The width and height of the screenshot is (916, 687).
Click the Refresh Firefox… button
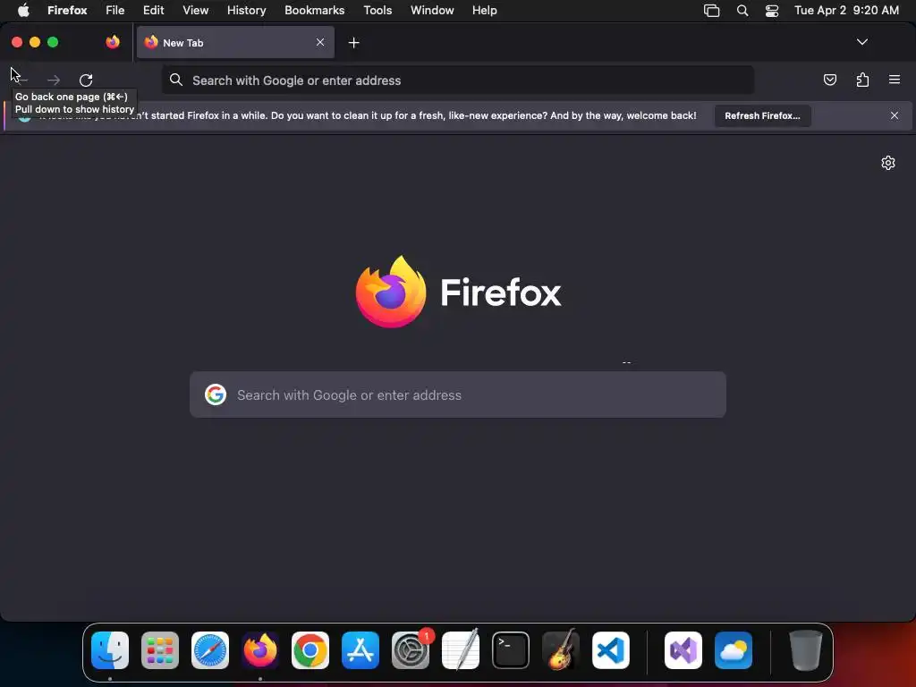coord(762,115)
